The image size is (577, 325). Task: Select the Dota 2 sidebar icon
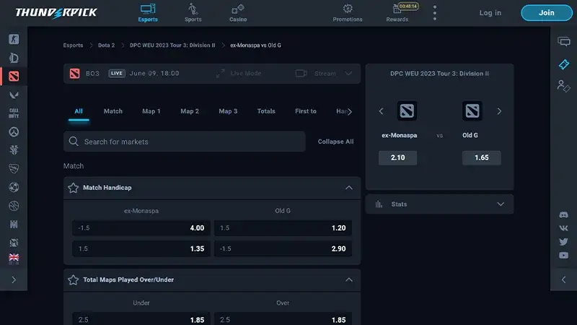[x=14, y=77]
